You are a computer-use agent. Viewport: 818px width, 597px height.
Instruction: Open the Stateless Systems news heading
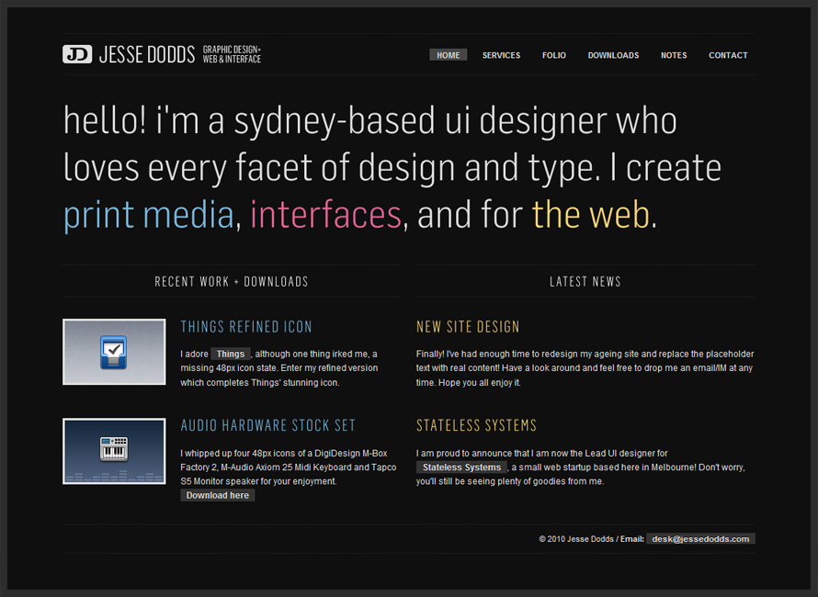point(476,425)
